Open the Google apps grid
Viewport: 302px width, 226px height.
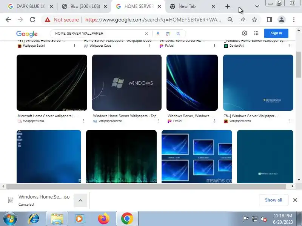click(x=256, y=33)
